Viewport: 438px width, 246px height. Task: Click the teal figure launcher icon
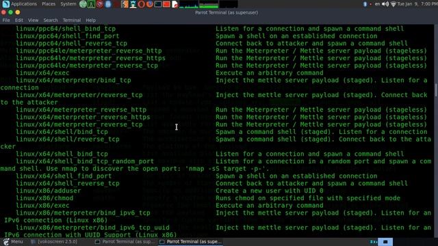click(133, 4)
